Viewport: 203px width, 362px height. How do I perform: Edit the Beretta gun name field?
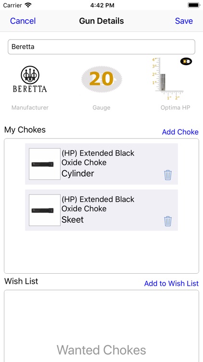101,47
